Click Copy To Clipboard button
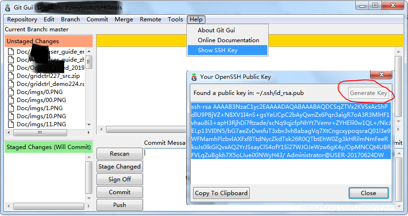The height and width of the screenshot is (216, 408). click(221, 193)
